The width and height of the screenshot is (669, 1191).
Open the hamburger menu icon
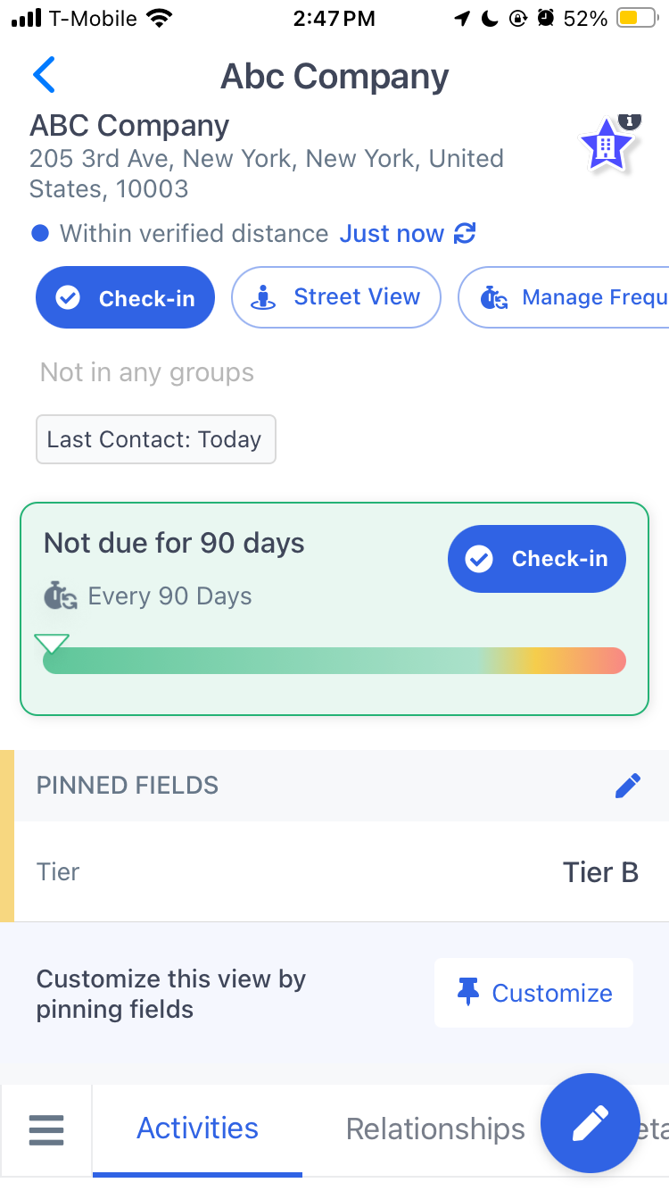(x=46, y=1129)
